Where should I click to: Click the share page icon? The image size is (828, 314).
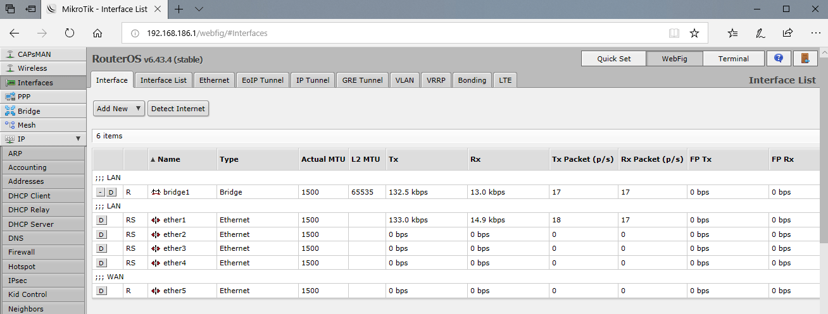tap(788, 33)
